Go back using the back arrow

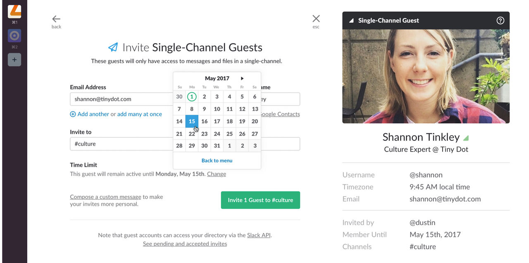coord(56,19)
